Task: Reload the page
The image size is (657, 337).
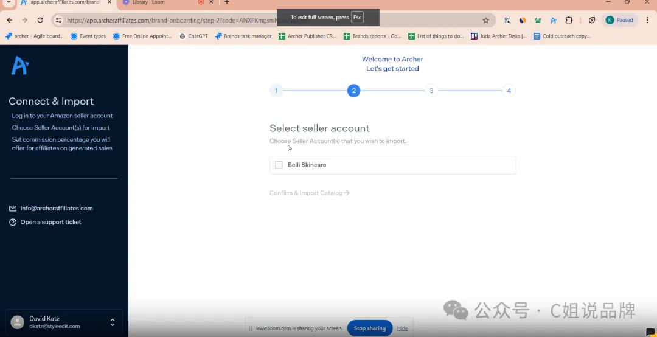Action: click(x=40, y=20)
